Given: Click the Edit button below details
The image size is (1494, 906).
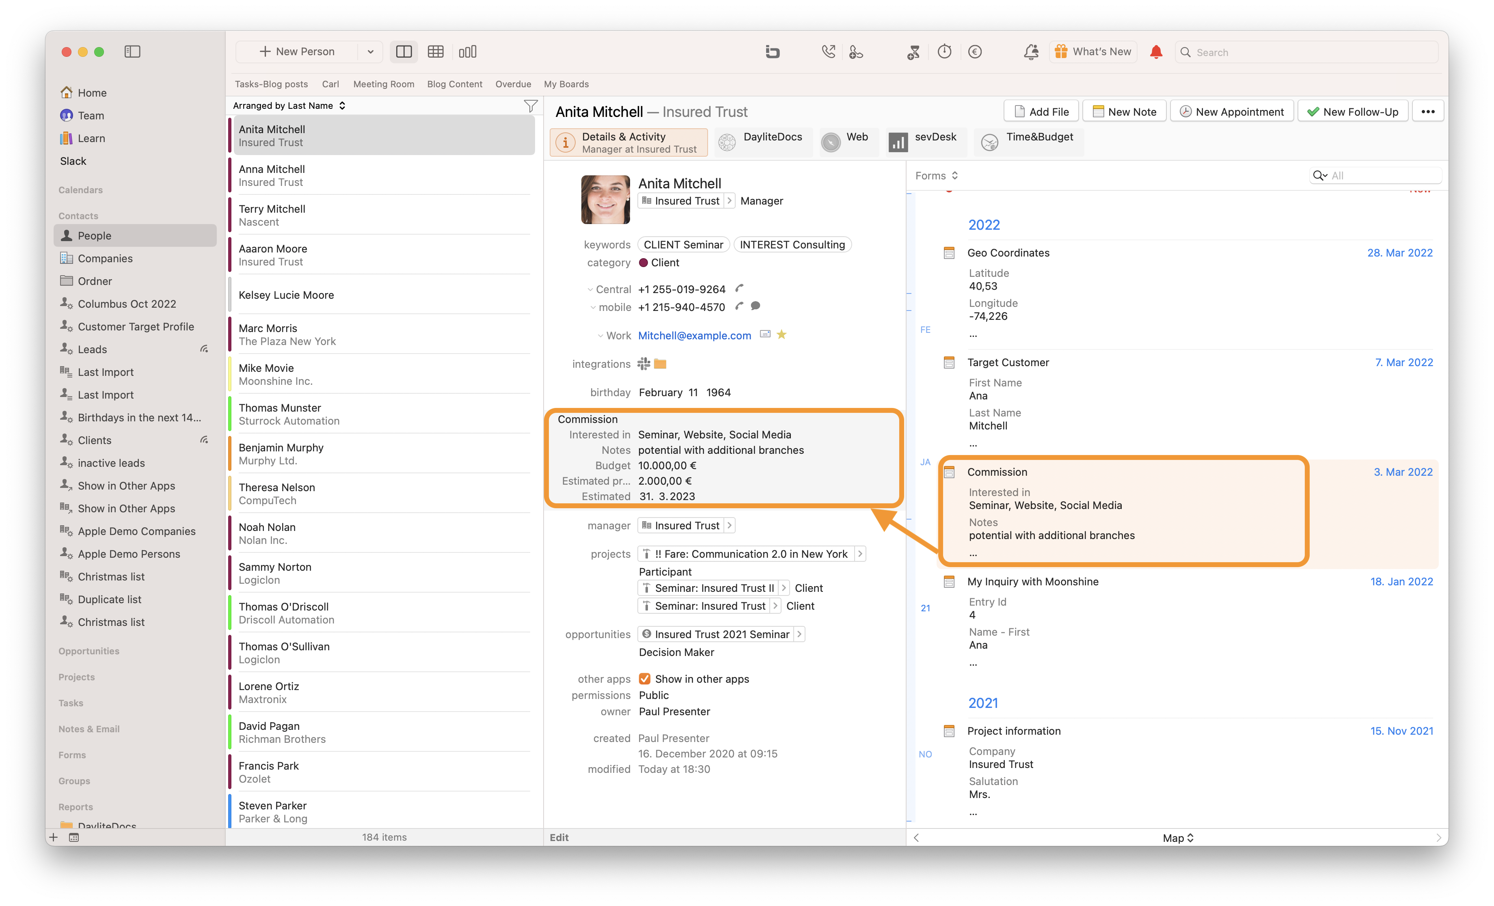Looking at the screenshot, I should coord(559,837).
